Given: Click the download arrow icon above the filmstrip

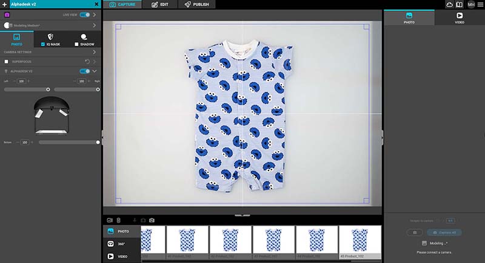Looking at the screenshot, I should pos(135,220).
